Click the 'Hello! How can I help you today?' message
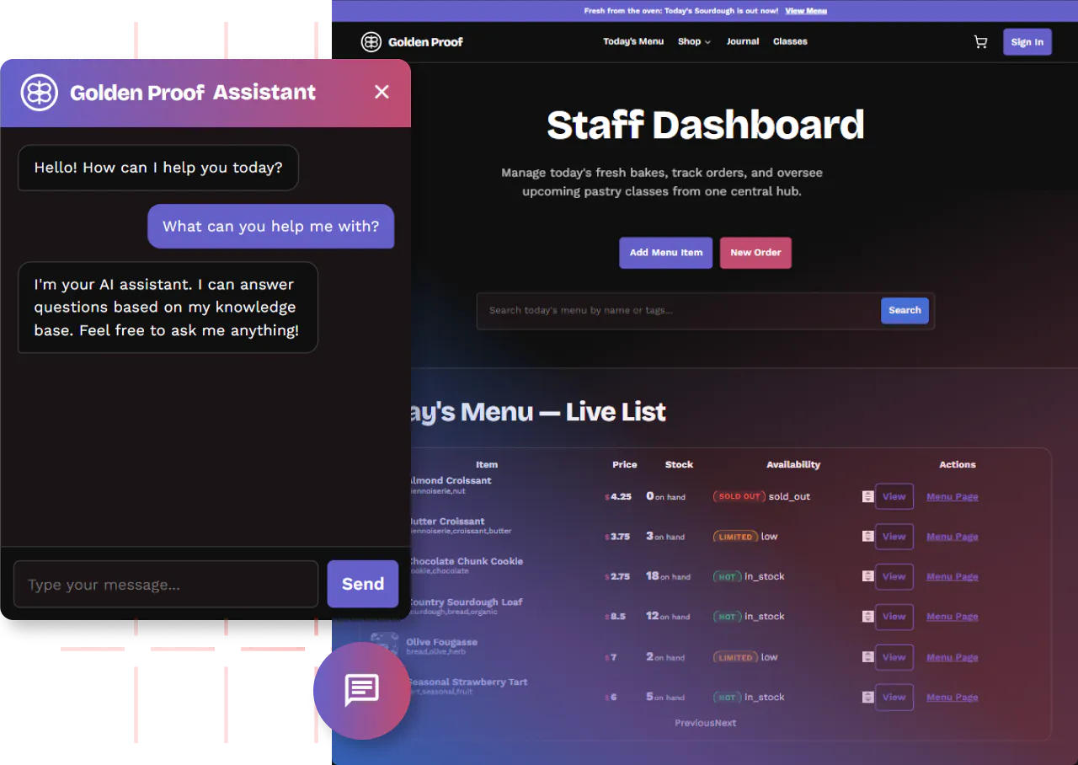 tap(158, 168)
